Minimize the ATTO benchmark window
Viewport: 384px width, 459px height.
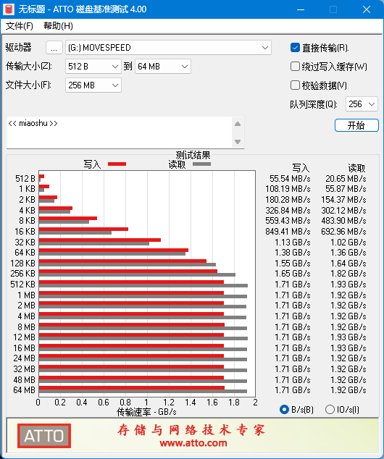(301, 9)
